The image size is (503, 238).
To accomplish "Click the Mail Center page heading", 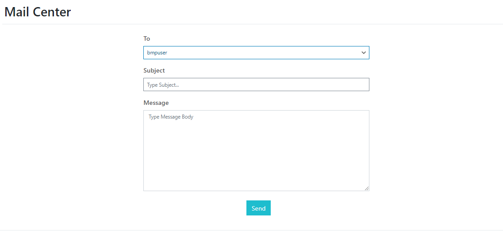I will click(x=38, y=12).
